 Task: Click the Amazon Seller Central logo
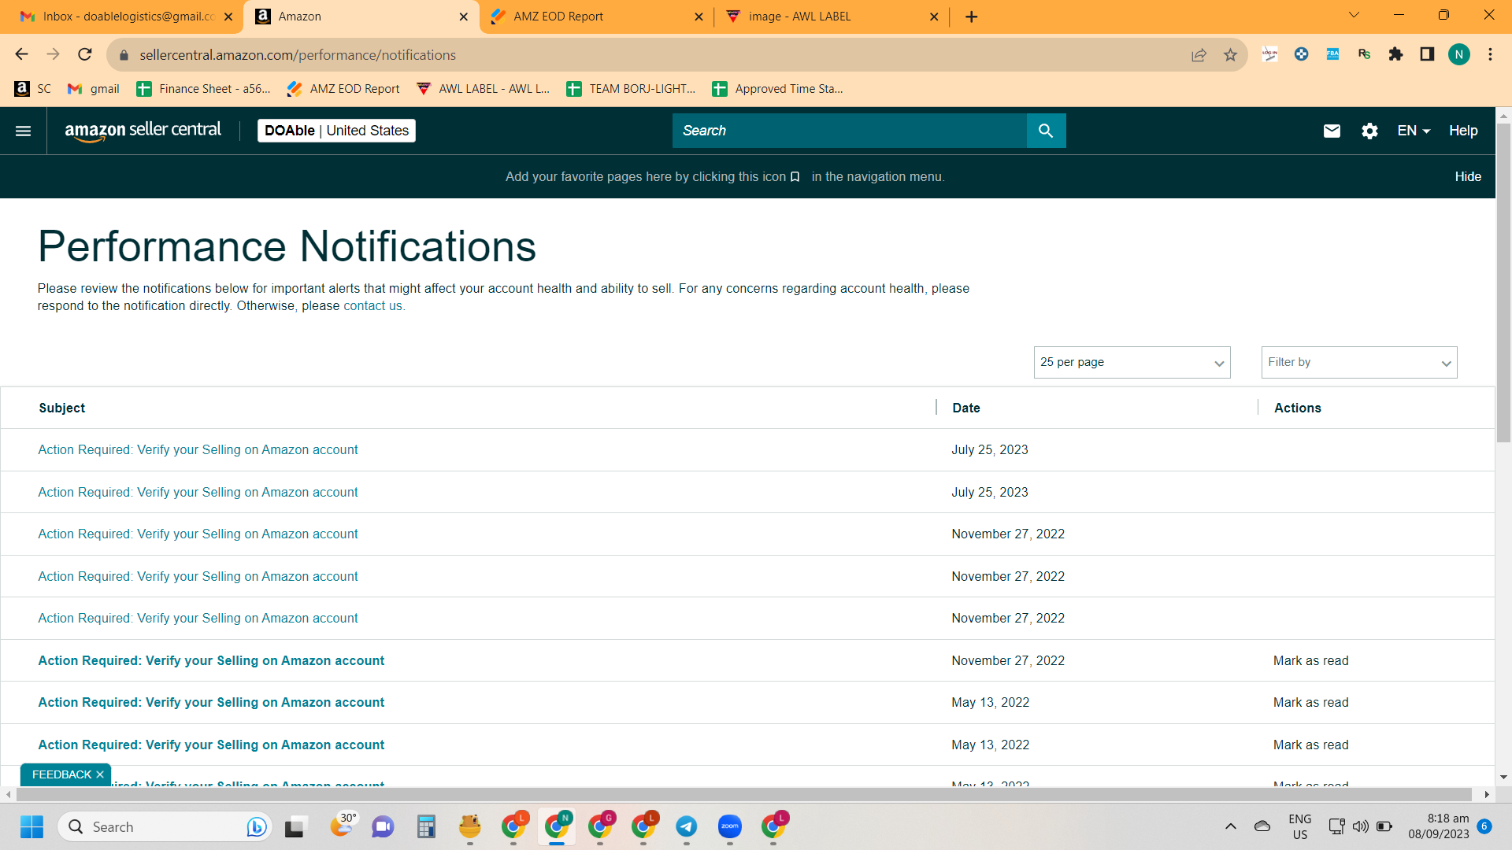click(143, 131)
